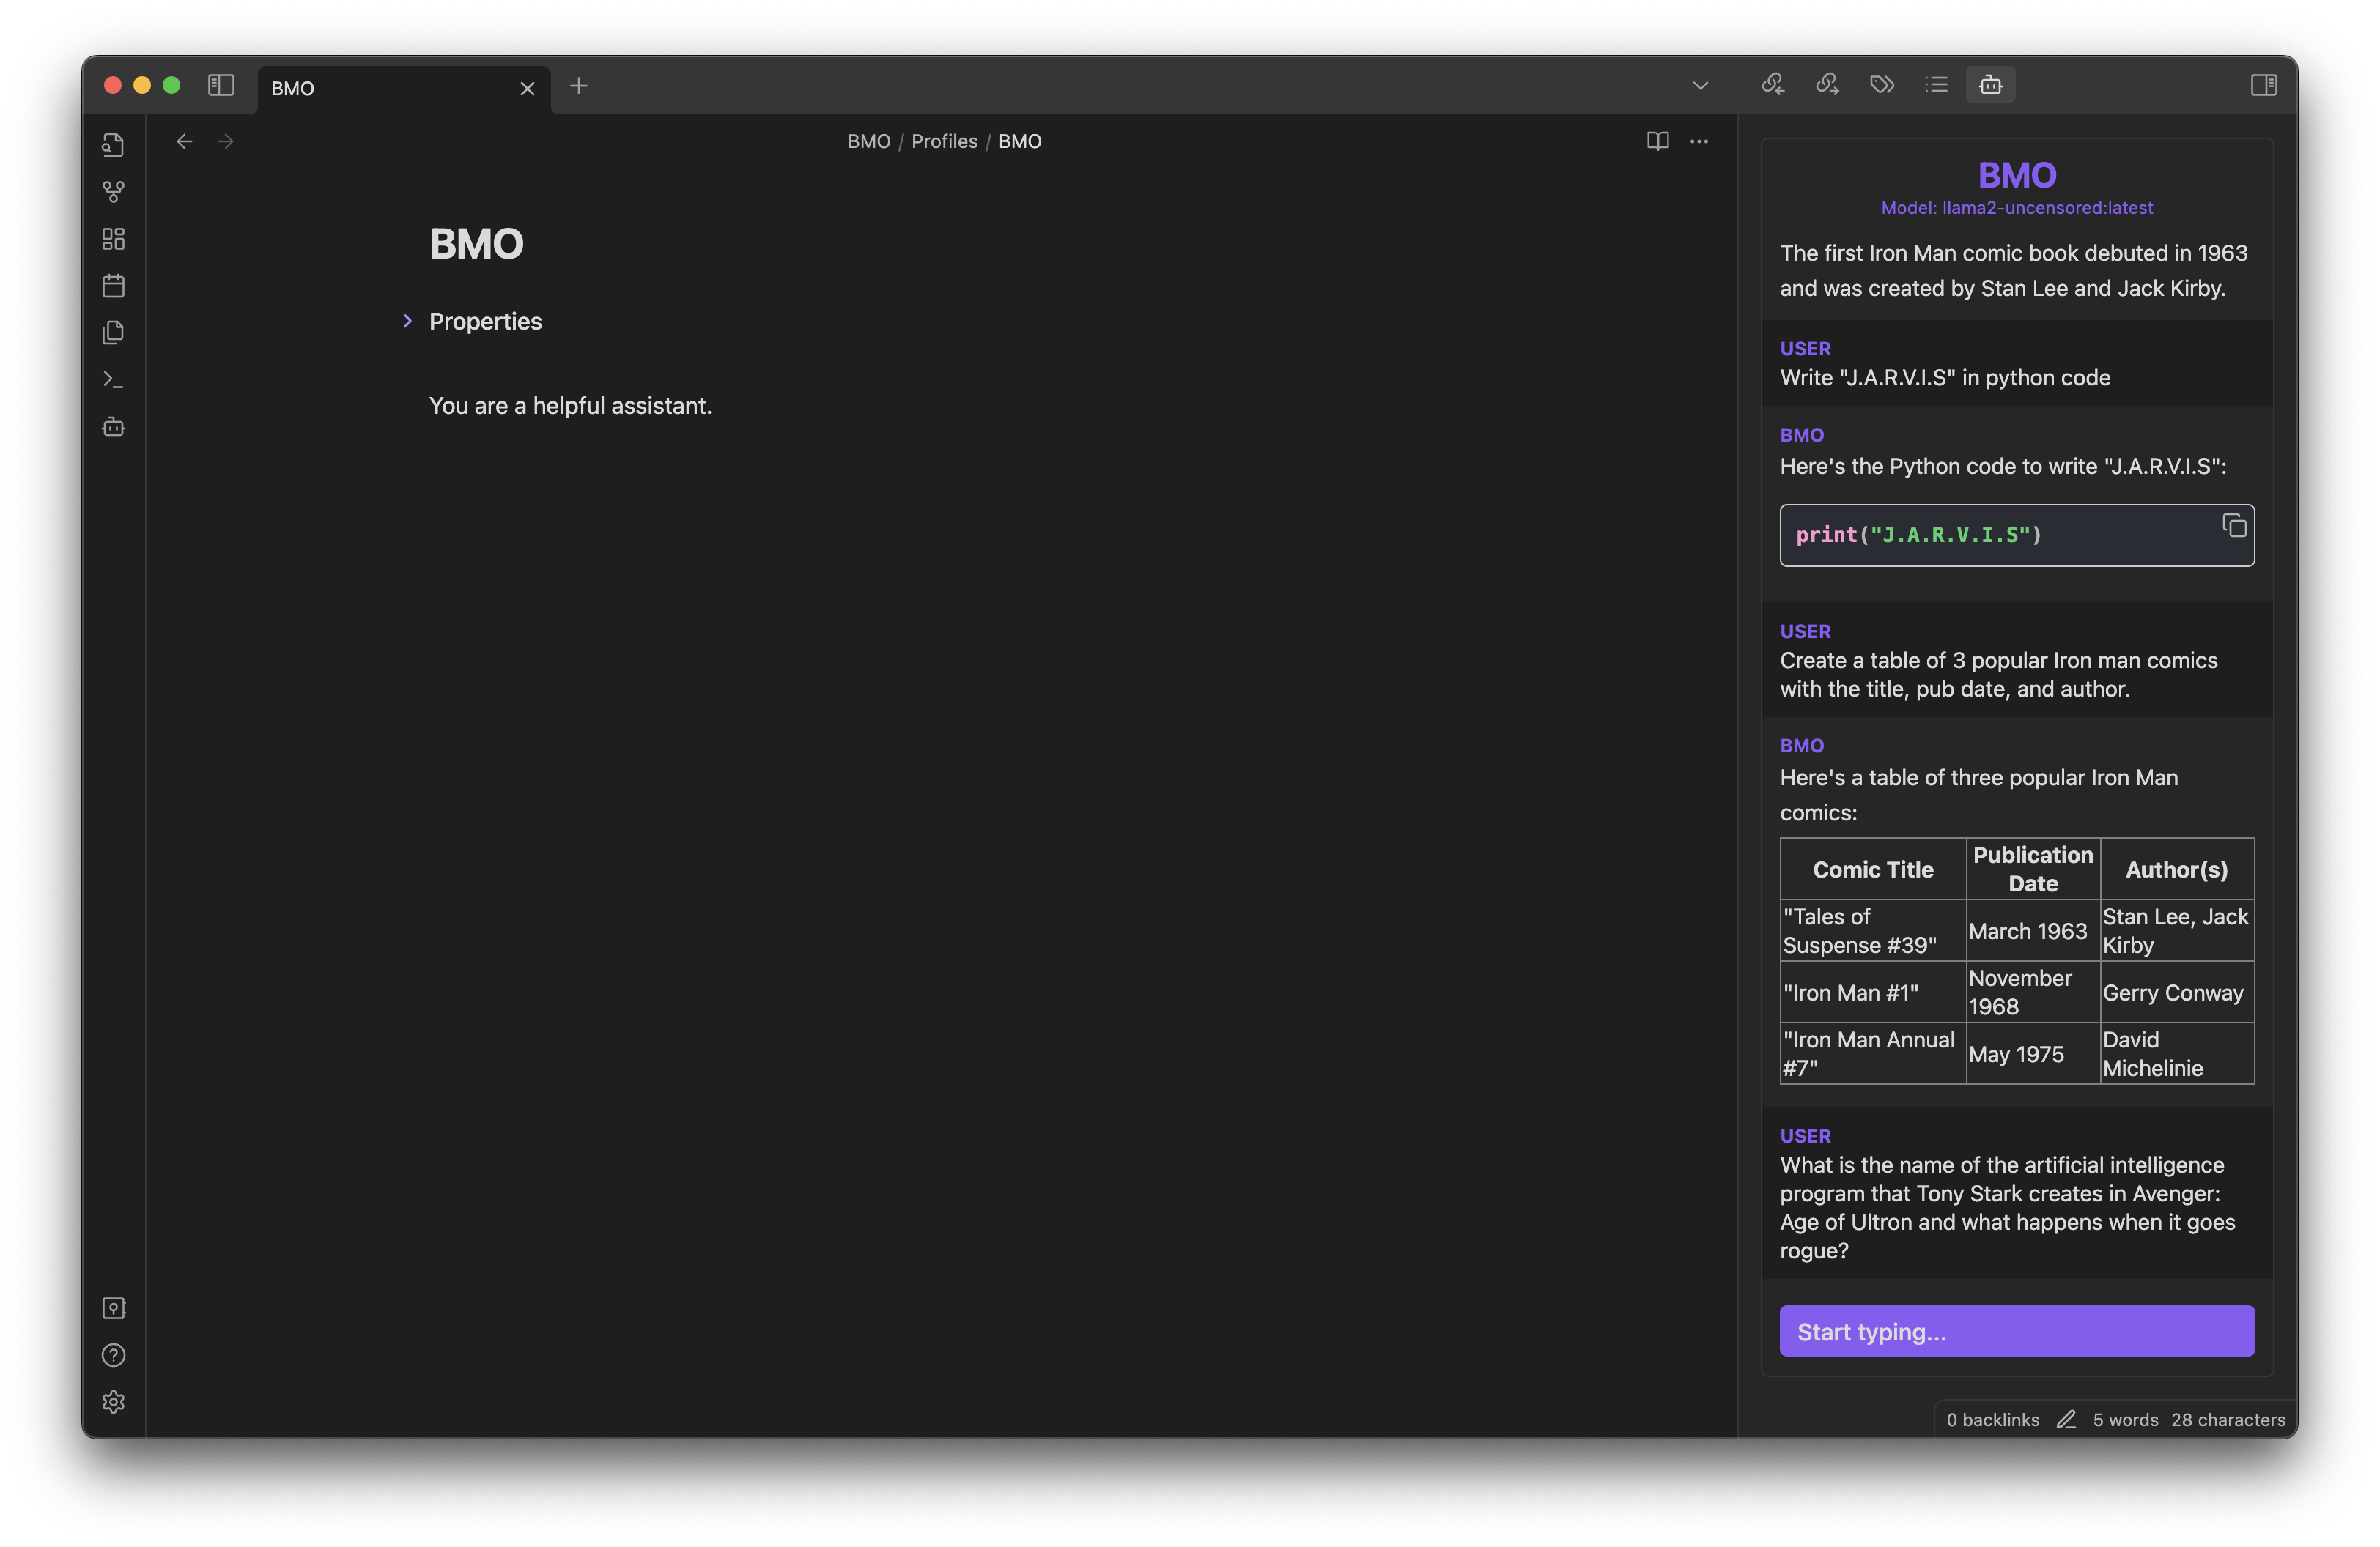This screenshot has height=1547, width=2380.
Task: Open a new tab
Action: (x=579, y=86)
